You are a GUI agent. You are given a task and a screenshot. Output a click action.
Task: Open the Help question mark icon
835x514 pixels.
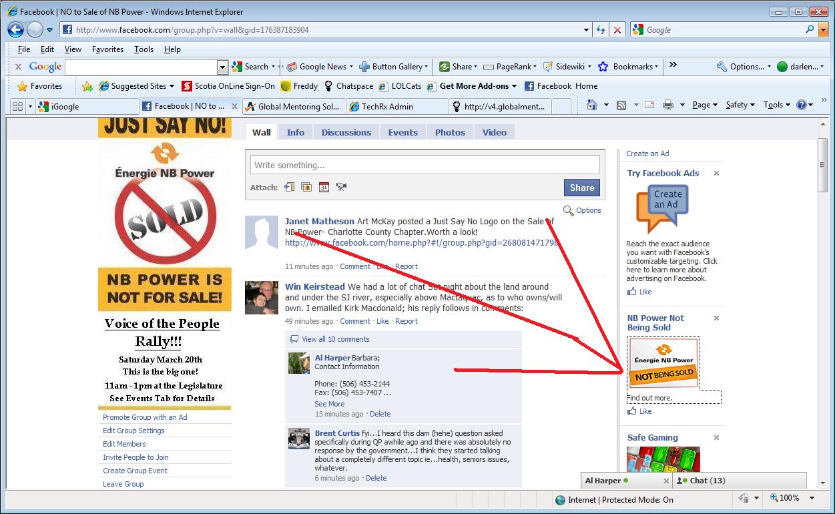click(801, 105)
